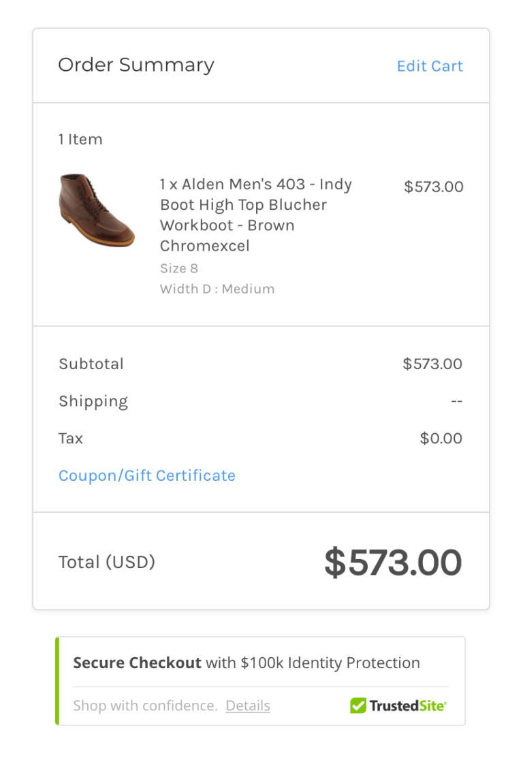
Task: Click the Secure Checkout bold text
Action: tap(137, 663)
